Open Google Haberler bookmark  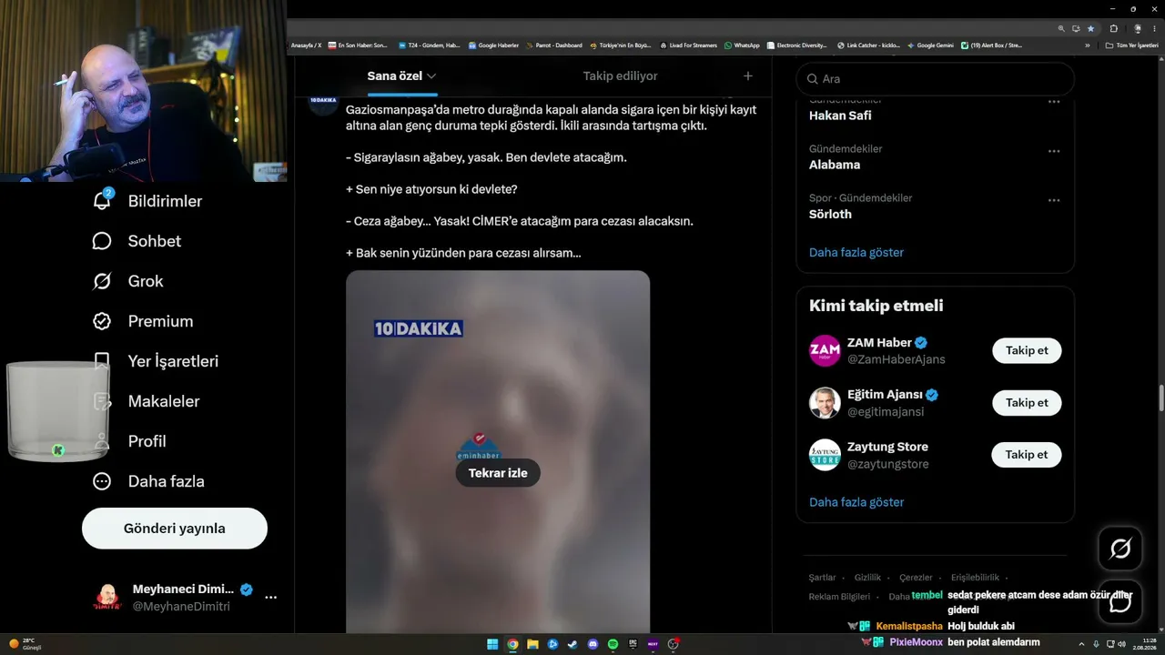point(493,45)
